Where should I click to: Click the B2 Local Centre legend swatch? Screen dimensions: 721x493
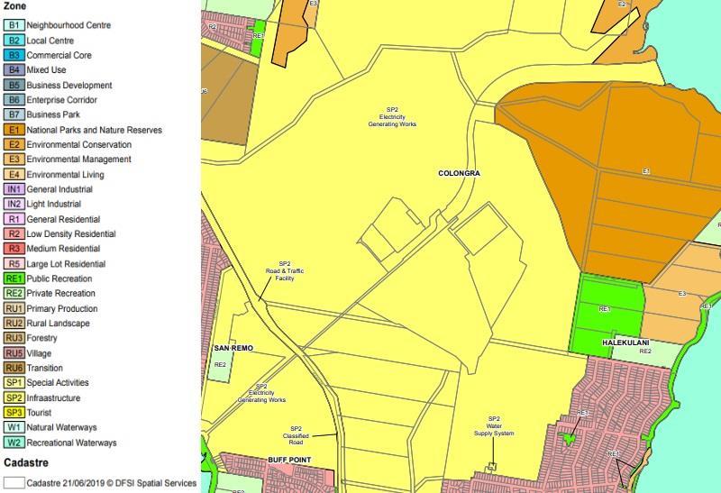[14, 41]
